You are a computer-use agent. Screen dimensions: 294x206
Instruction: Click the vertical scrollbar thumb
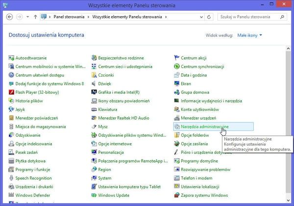pos(289,122)
